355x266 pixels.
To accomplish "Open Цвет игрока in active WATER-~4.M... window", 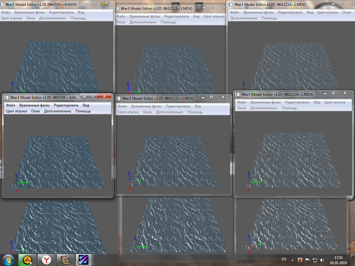I will point(16,111).
